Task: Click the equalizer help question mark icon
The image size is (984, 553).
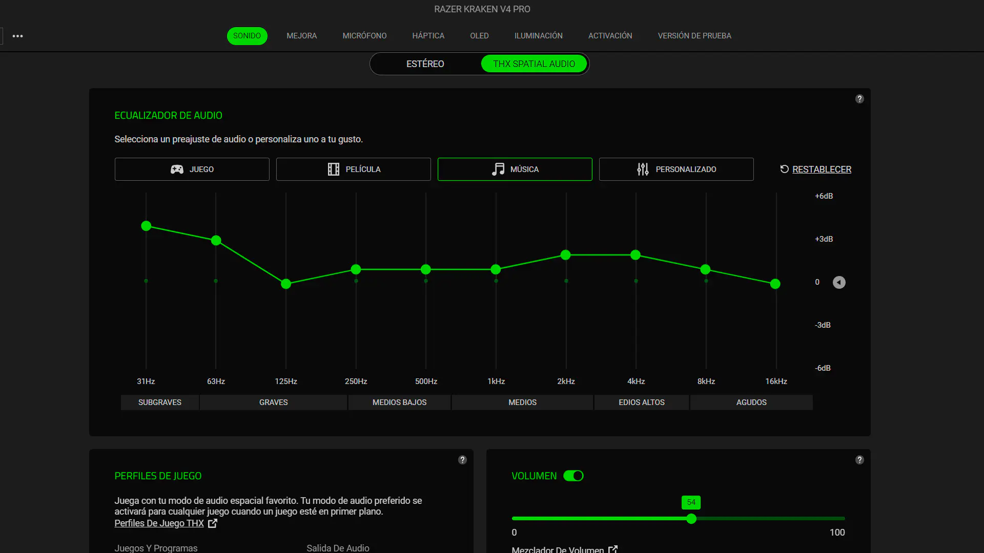Action: point(859,99)
